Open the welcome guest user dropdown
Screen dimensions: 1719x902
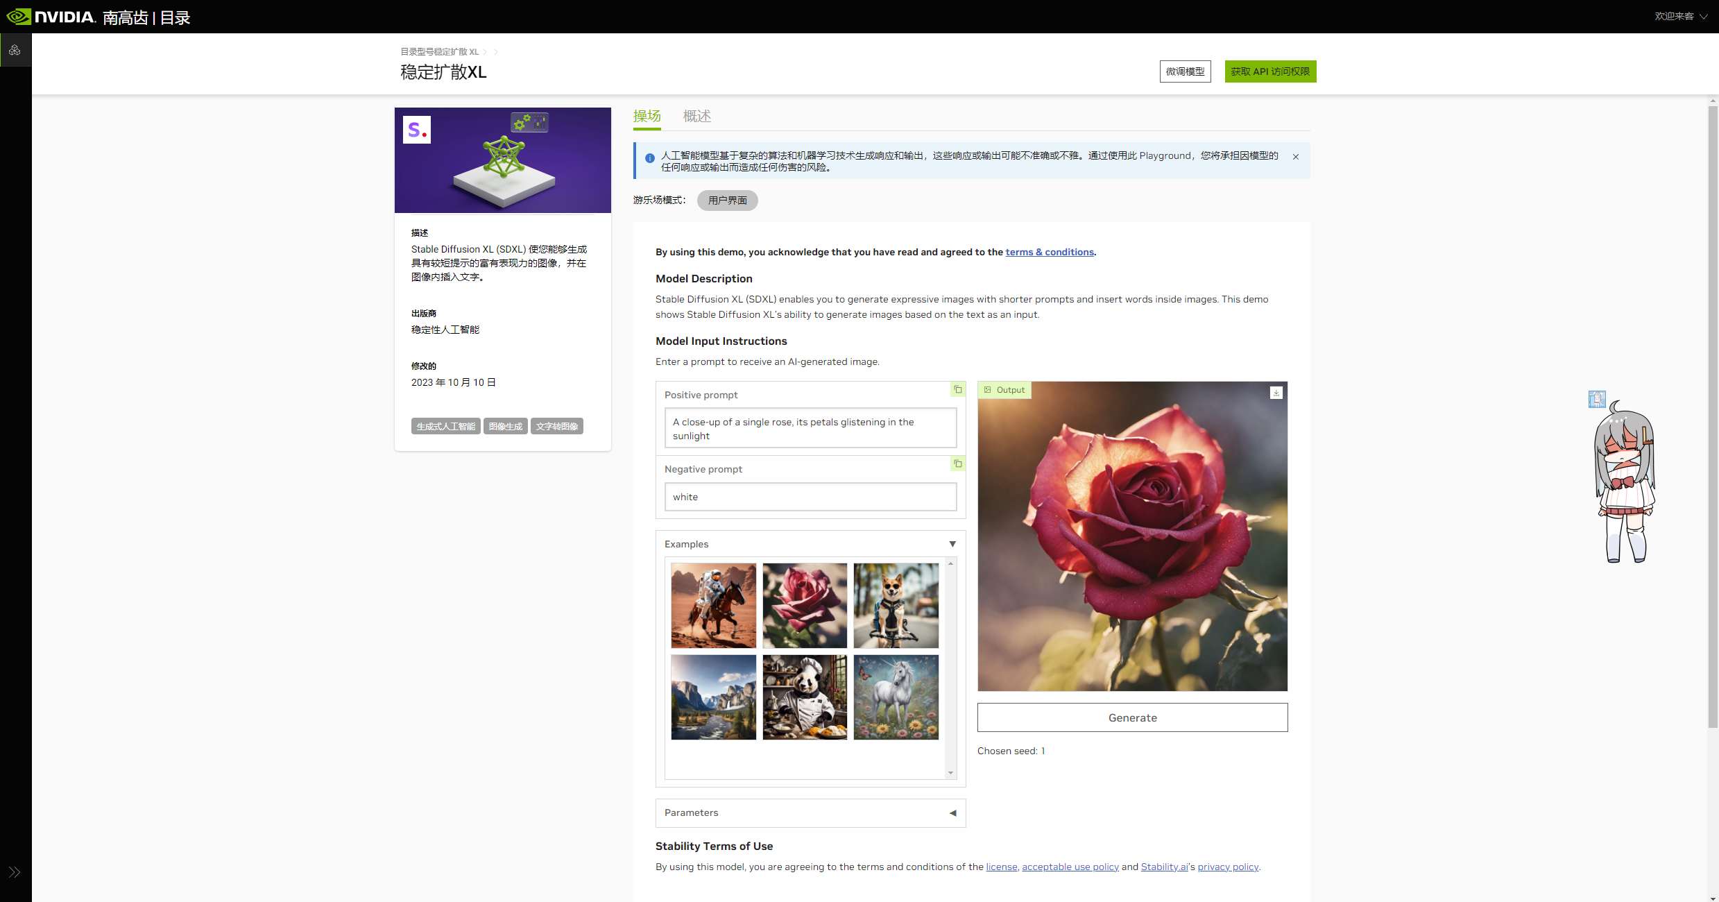pos(1681,16)
